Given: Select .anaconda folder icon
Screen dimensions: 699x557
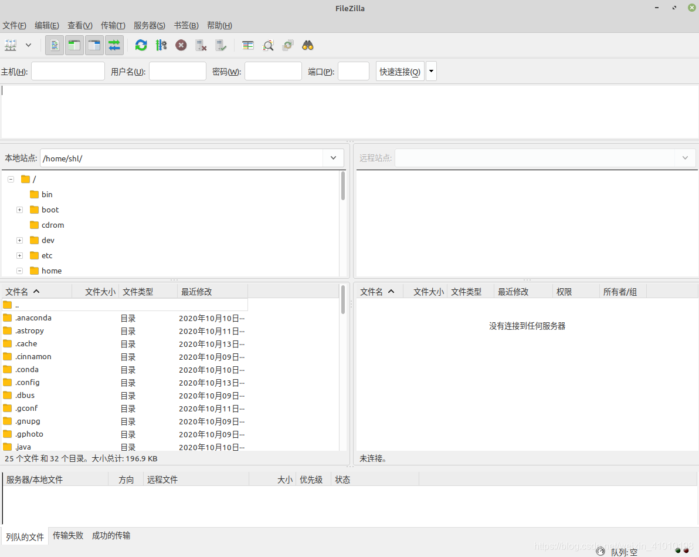Looking at the screenshot, I should 8,318.
